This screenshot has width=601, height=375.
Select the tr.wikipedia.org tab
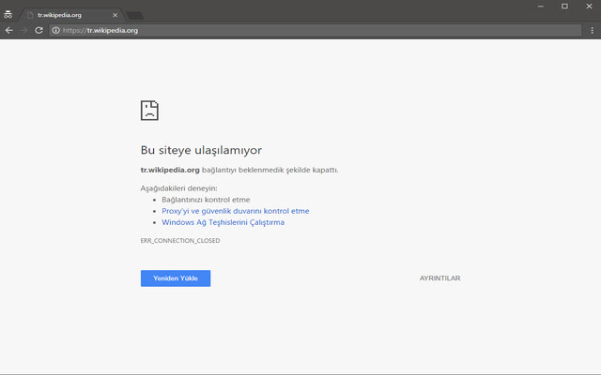pyautogui.click(x=71, y=15)
